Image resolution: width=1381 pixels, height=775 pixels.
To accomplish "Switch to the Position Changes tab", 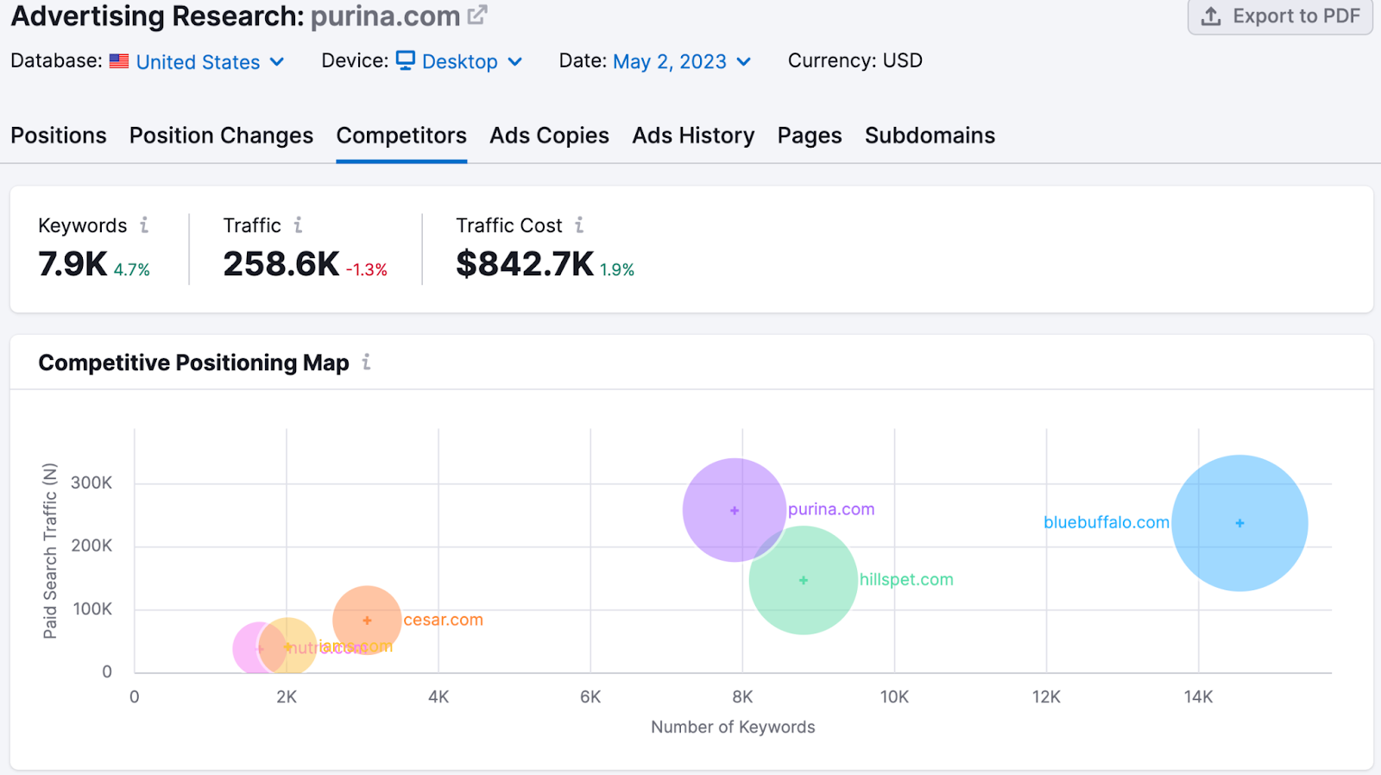I will (221, 135).
